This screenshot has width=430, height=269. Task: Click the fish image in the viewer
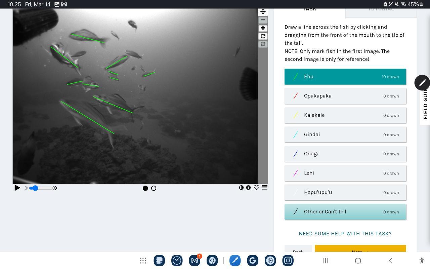[x=135, y=96]
